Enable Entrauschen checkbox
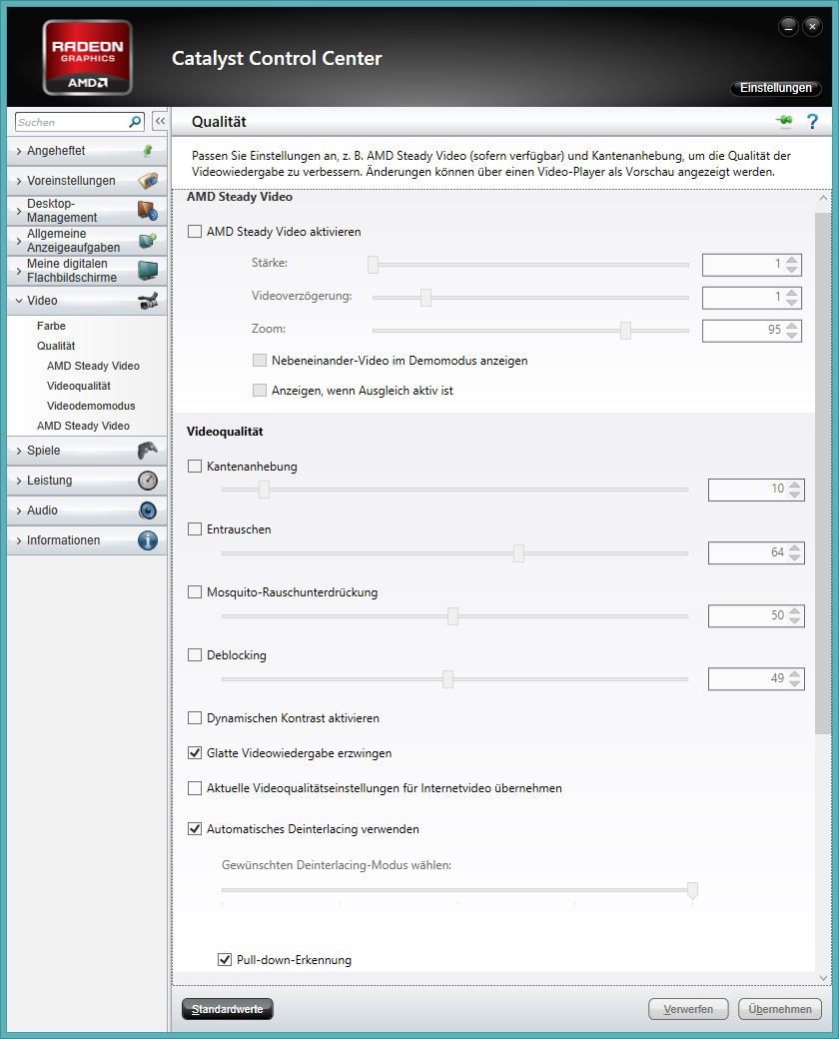 point(195,529)
